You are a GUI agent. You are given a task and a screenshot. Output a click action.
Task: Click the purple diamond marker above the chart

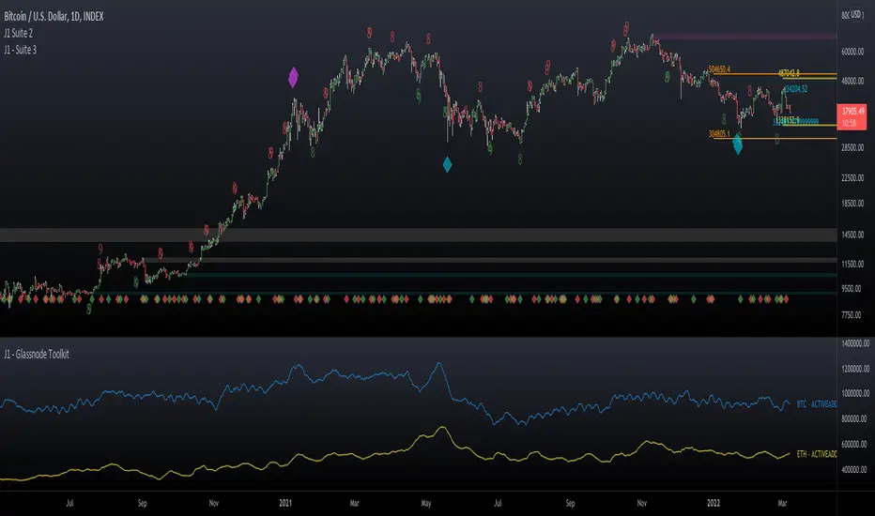(x=294, y=77)
